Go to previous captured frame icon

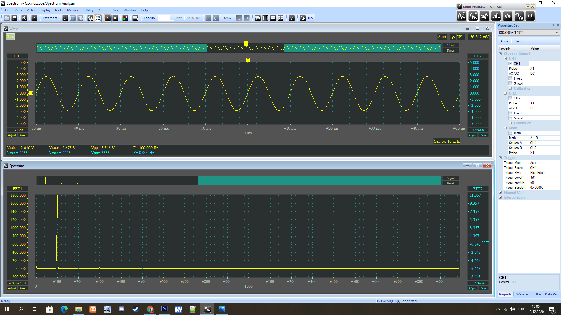click(x=216, y=18)
